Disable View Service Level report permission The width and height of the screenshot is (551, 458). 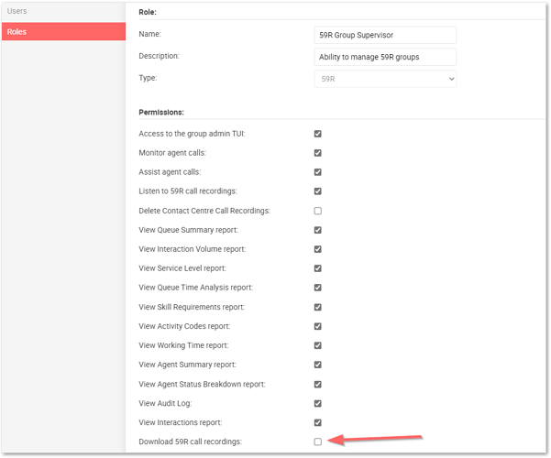[x=318, y=268]
